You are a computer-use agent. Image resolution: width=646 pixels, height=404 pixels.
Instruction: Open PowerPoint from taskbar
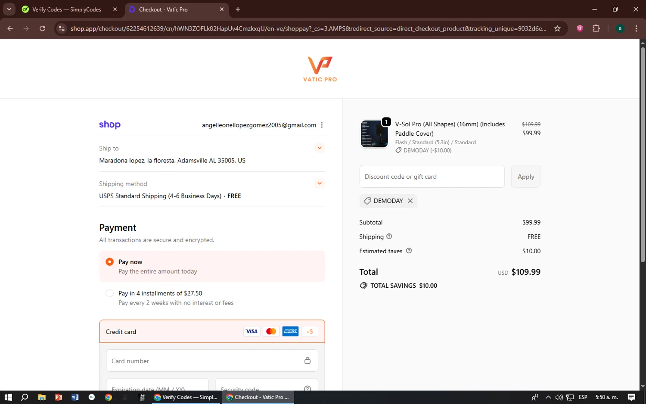point(59,397)
